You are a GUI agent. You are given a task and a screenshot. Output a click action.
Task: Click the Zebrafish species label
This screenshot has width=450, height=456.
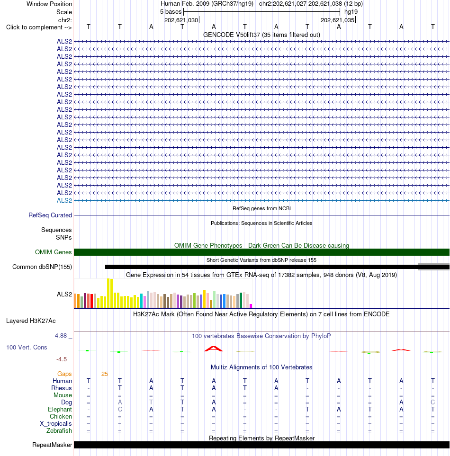[x=59, y=431]
